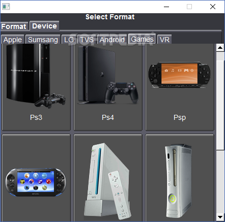Switch to the Format tab

[14, 26]
